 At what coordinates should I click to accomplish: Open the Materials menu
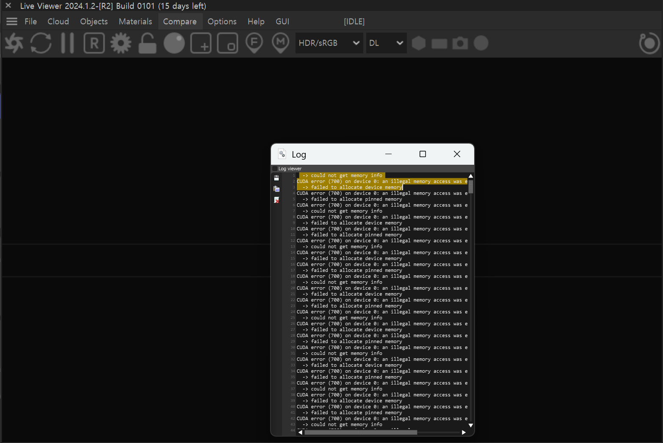[x=135, y=21]
